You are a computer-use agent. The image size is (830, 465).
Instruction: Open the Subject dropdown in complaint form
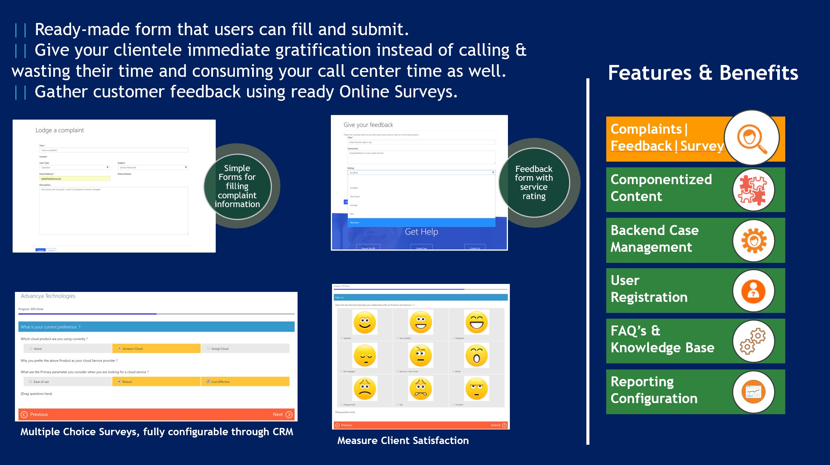(x=153, y=167)
